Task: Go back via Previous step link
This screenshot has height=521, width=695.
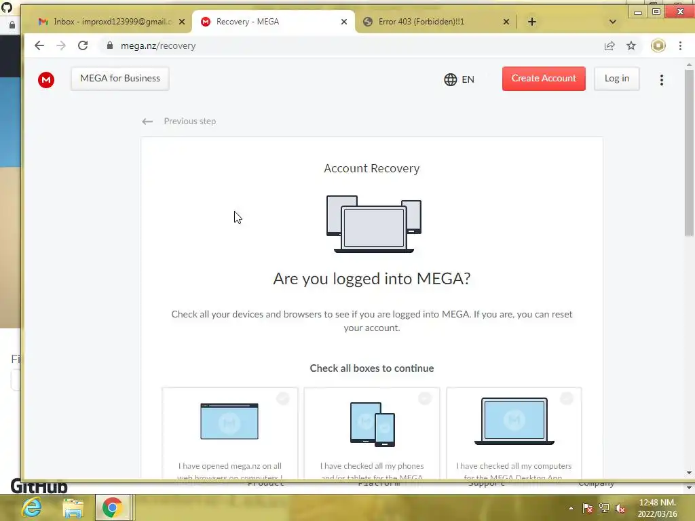Action: point(179,121)
